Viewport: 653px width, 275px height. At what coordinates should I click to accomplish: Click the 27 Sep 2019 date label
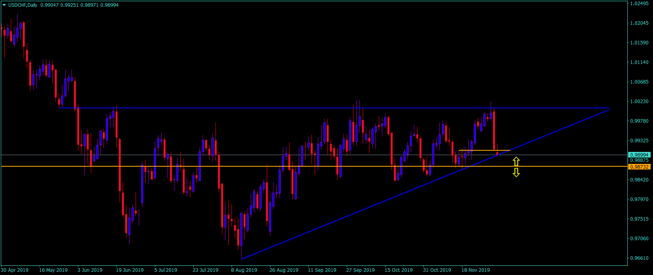click(x=361, y=270)
